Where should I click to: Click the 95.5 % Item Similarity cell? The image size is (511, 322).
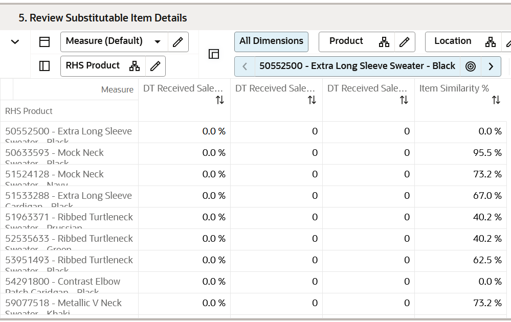pyautogui.click(x=460, y=153)
